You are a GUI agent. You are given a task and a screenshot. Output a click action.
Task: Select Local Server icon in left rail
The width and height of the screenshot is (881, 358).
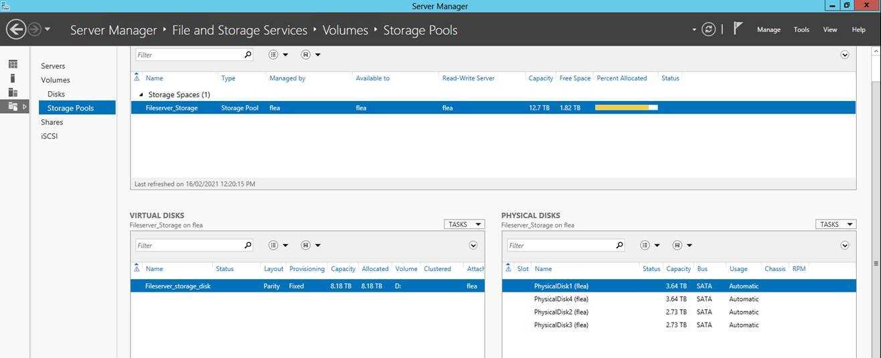pos(13,78)
